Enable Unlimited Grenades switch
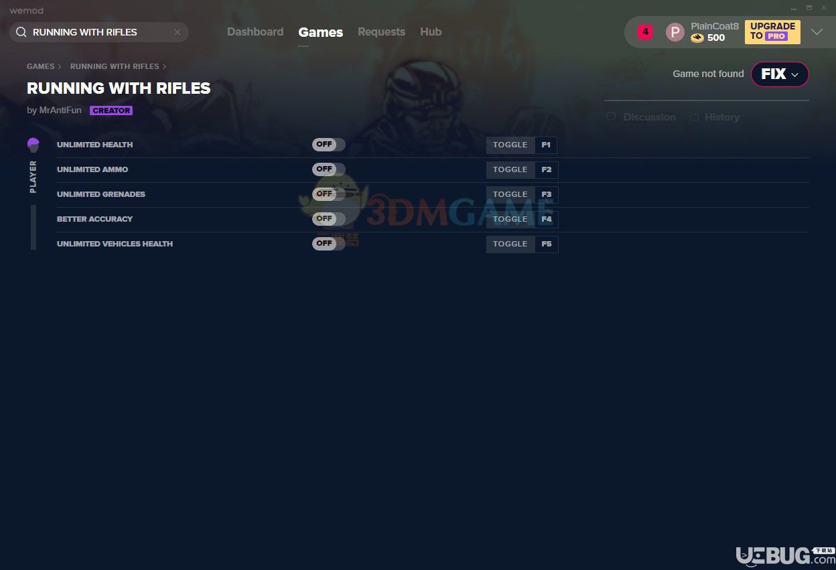The width and height of the screenshot is (836, 570). 329,194
